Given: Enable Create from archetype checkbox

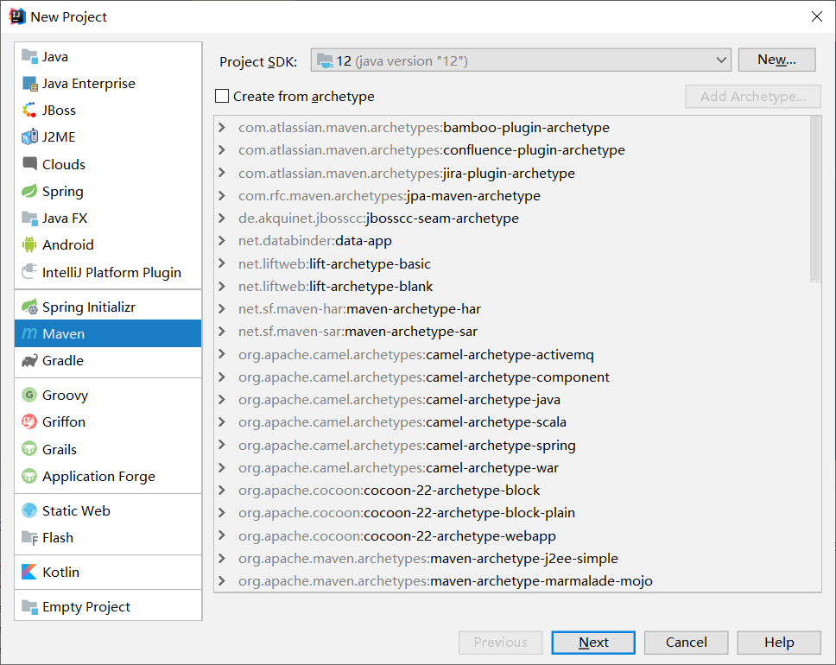Looking at the screenshot, I should pos(223,97).
